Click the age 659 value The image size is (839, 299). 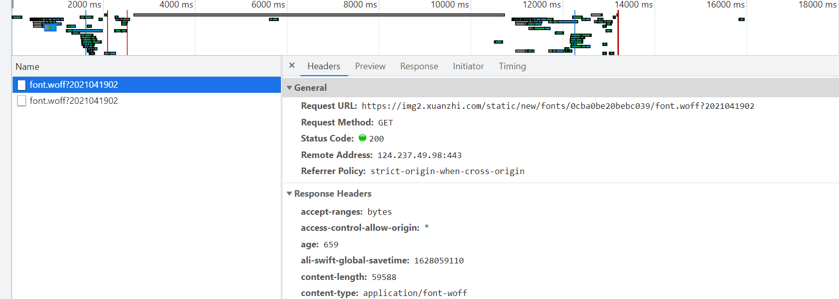pos(331,245)
